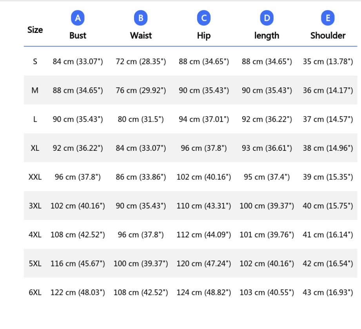
Task: Select the M size row label
Action: tap(35, 90)
